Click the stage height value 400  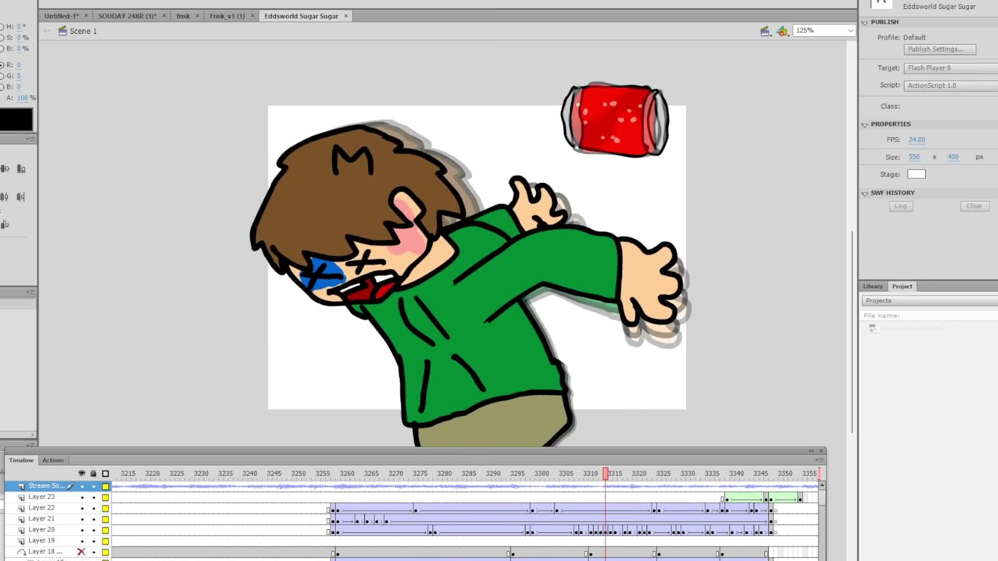[953, 157]
